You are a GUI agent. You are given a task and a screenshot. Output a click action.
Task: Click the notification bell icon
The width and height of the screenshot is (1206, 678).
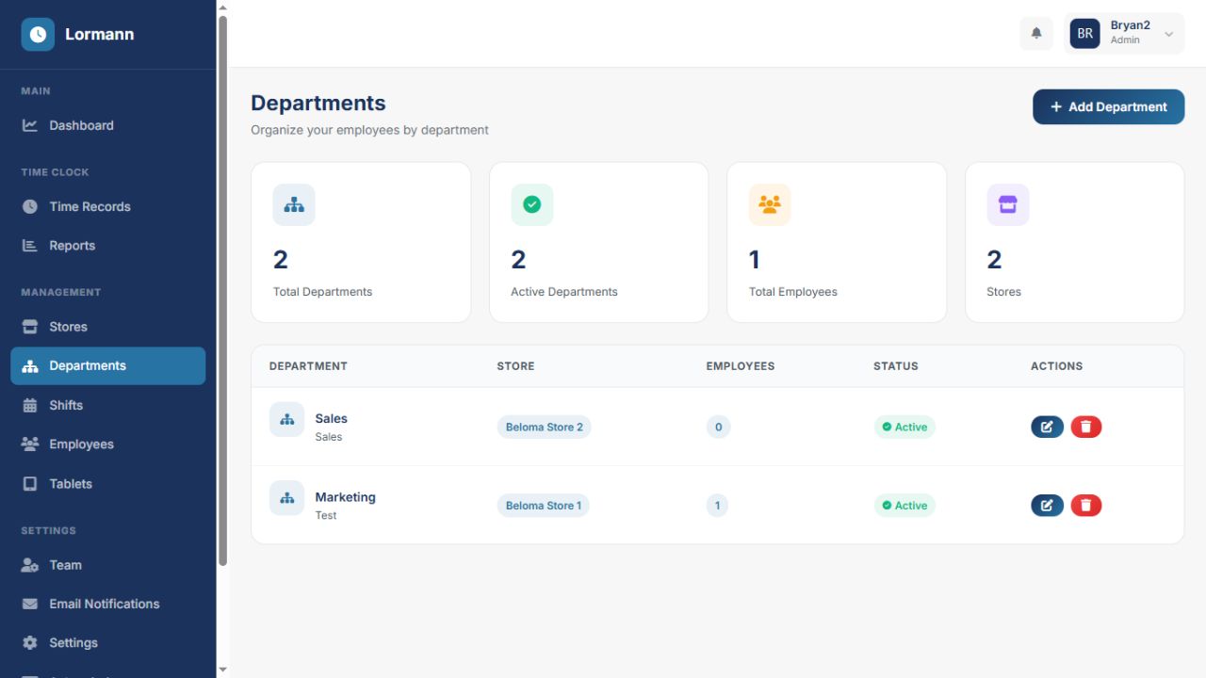click(1036, 34)
